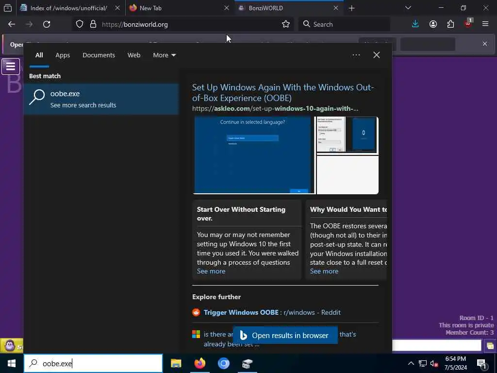The image size is (497, 373).
Task: Click the blue circle taskbar app icon
Action: (x=223, y=363)
